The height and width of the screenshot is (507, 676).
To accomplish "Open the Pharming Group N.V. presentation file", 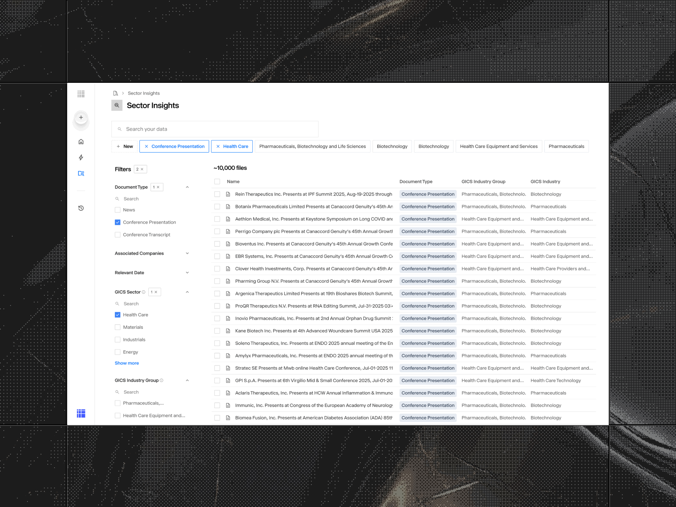I will coord(314,281).
